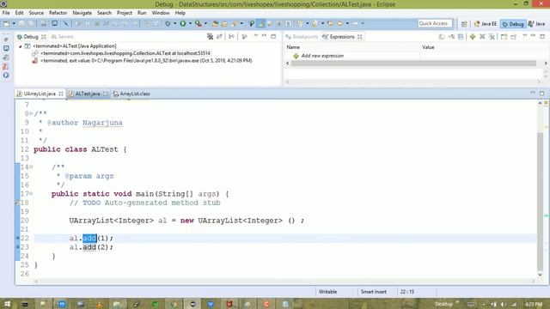Open the Run menu
The height and width of the screenshot is (309, 550).
pos(142,13)
